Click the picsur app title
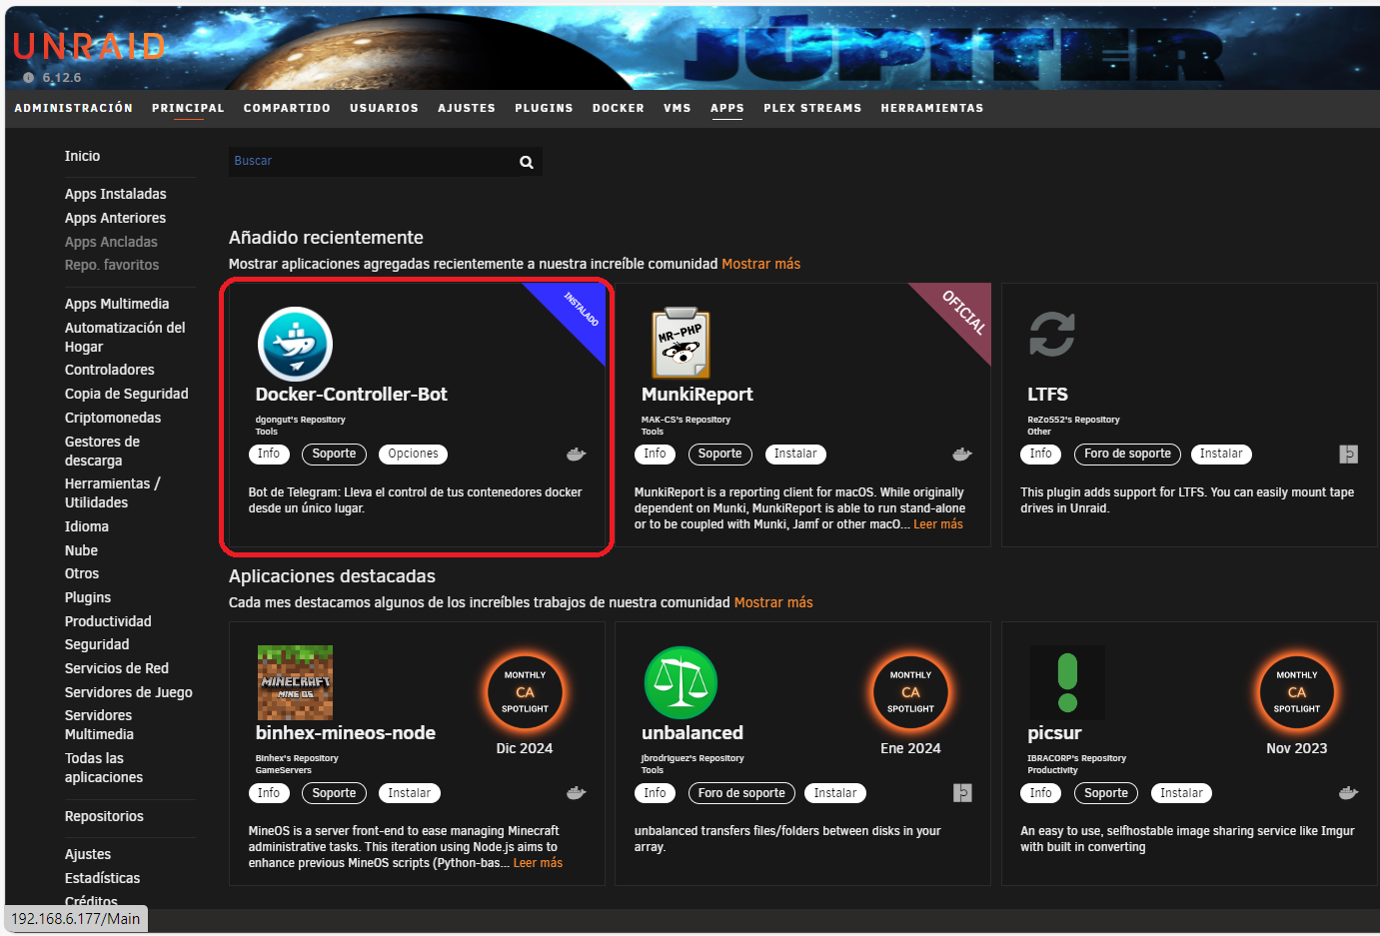Image resolution: width=1380 pixels, height=936 pixels. 1054,733
